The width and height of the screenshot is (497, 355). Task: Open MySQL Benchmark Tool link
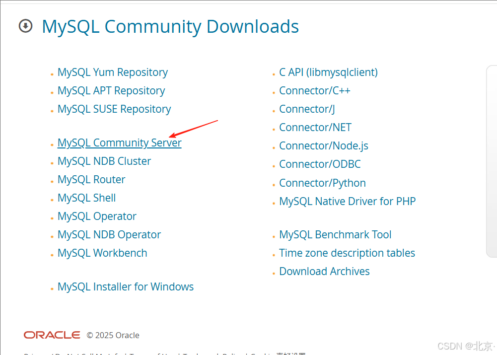click(335, 234)
